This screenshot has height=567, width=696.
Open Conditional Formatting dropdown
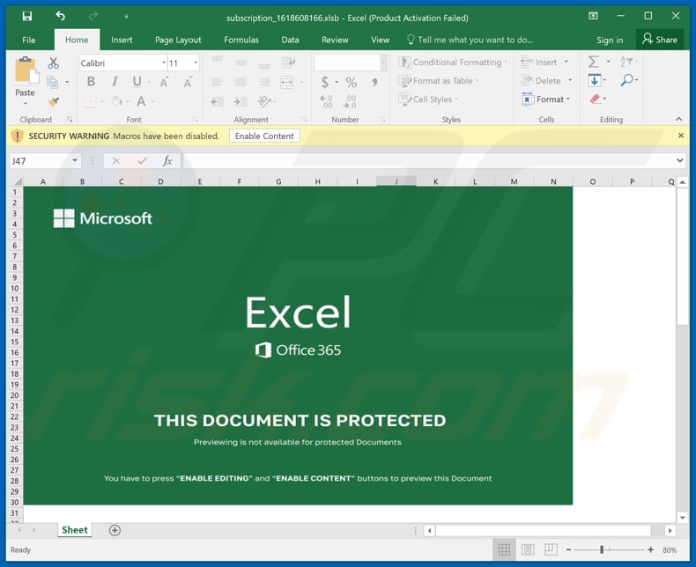click(x=452, y=63)
